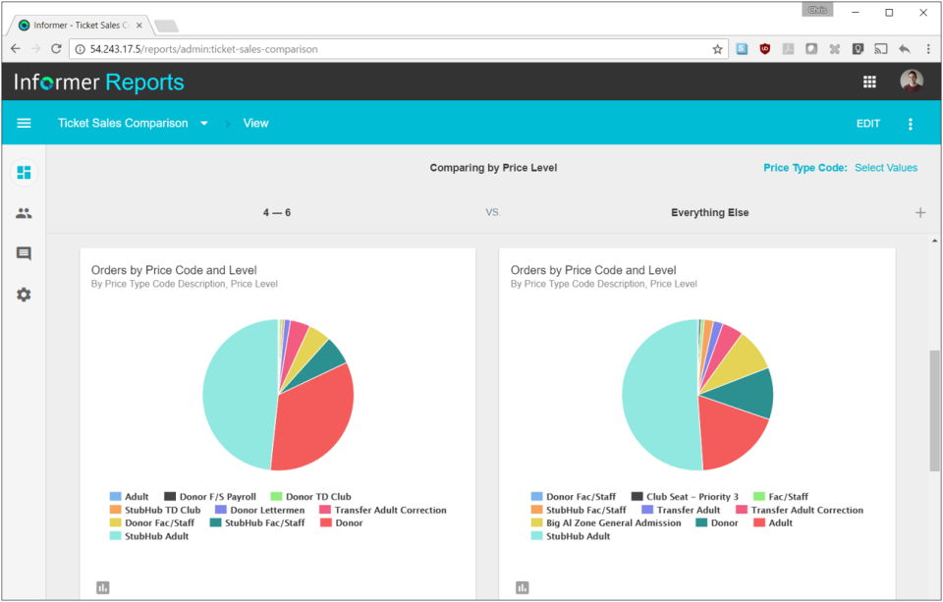943x602 pixels.
Task: Click the Comparing by Price Level text
Action: click(x=493, y=168)
